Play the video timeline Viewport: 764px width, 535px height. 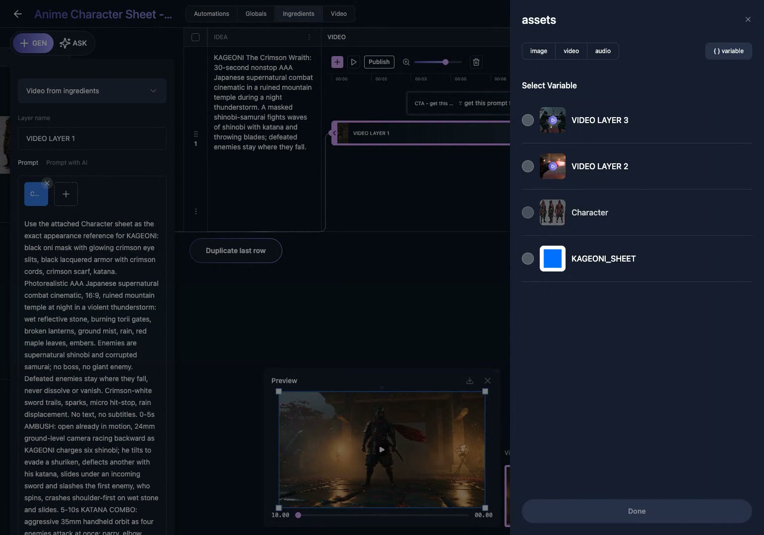coord(354,62)
